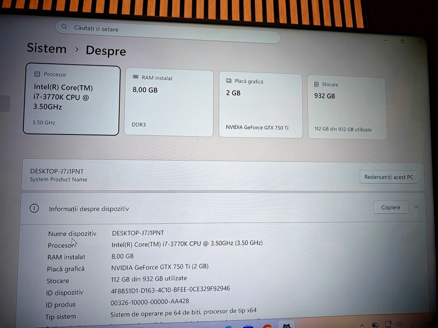Click the 'Placă grafică' row label
The height and width of the screenshot is (328, 438).
pyautogui.click(x=66, y=269)
